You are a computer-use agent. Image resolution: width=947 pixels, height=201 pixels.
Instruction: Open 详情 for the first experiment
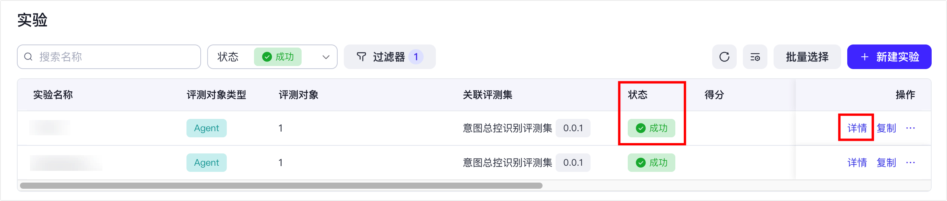(857, 128)
